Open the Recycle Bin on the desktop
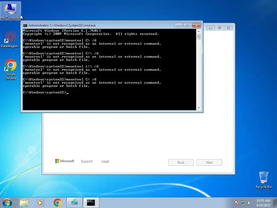 pyautogui.click(x=263, y=180)
